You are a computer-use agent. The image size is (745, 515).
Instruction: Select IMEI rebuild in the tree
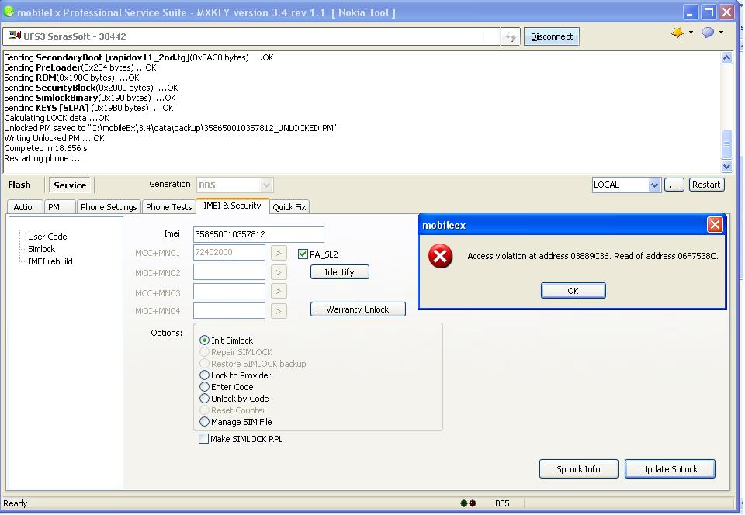pyautogui.click(x=50, y=261)
